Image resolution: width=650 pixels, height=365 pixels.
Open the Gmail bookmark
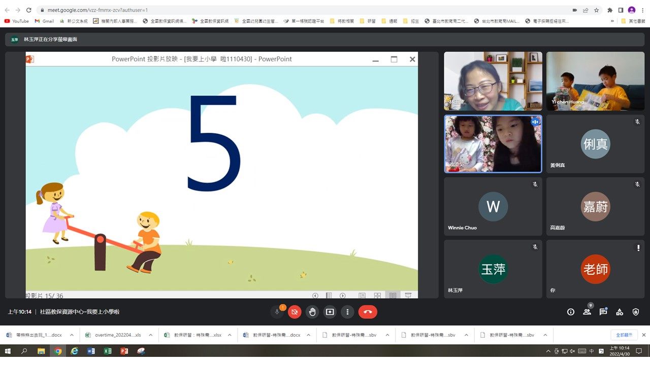tap(44, 21)
